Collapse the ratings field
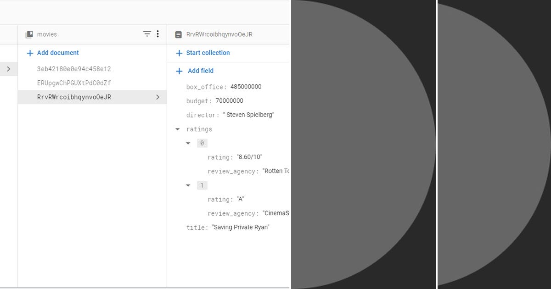 pyautogui.click(x=178, y=129)
